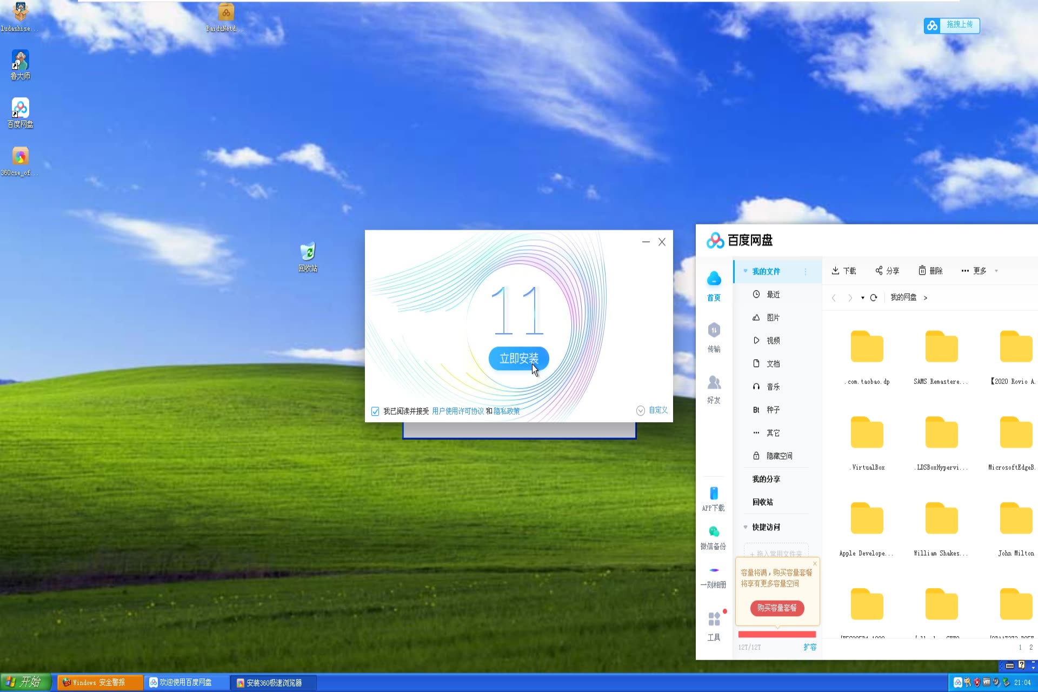Screen dimensions: 1038x692
Task: Select the 视频 videos category
Action: click(773, 341)
